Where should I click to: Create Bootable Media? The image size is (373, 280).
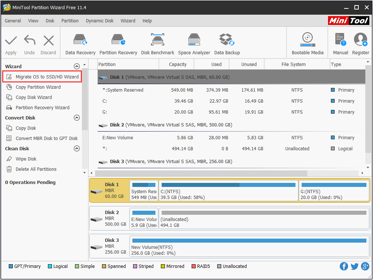[307, 44]
